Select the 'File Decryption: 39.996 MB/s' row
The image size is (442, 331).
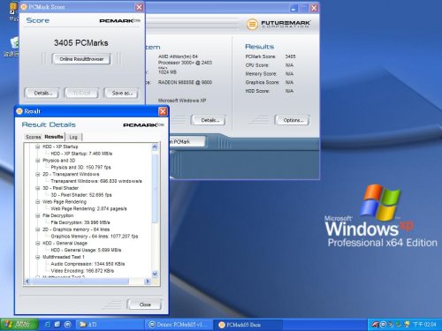click(x=80, y=222)
